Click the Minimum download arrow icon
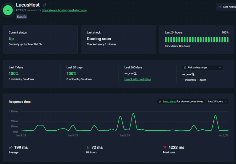The width and height of the screenshot is (236, 164). pyautogui.click(x=87, y=148)
